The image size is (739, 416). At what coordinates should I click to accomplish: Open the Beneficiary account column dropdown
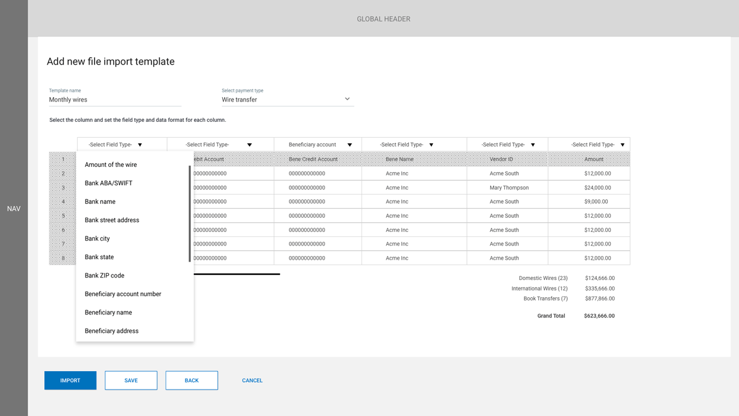pyautogui.click(x=318, y=145)
